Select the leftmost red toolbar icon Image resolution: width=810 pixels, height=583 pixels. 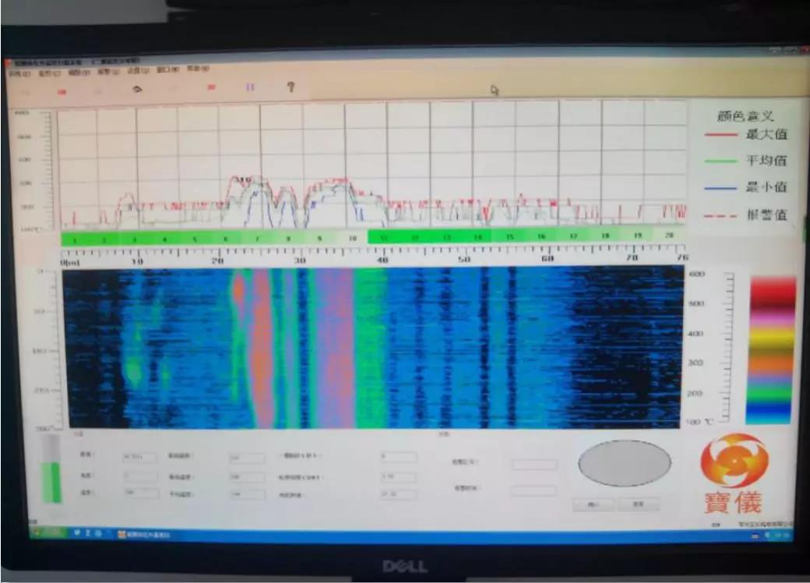[x=63, y=91]
